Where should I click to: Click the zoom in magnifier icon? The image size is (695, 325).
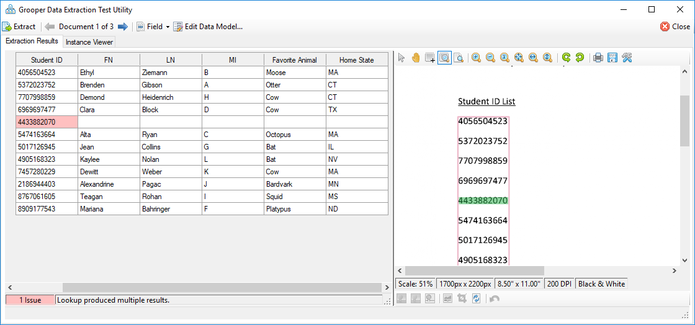click(x=476, y=58)
